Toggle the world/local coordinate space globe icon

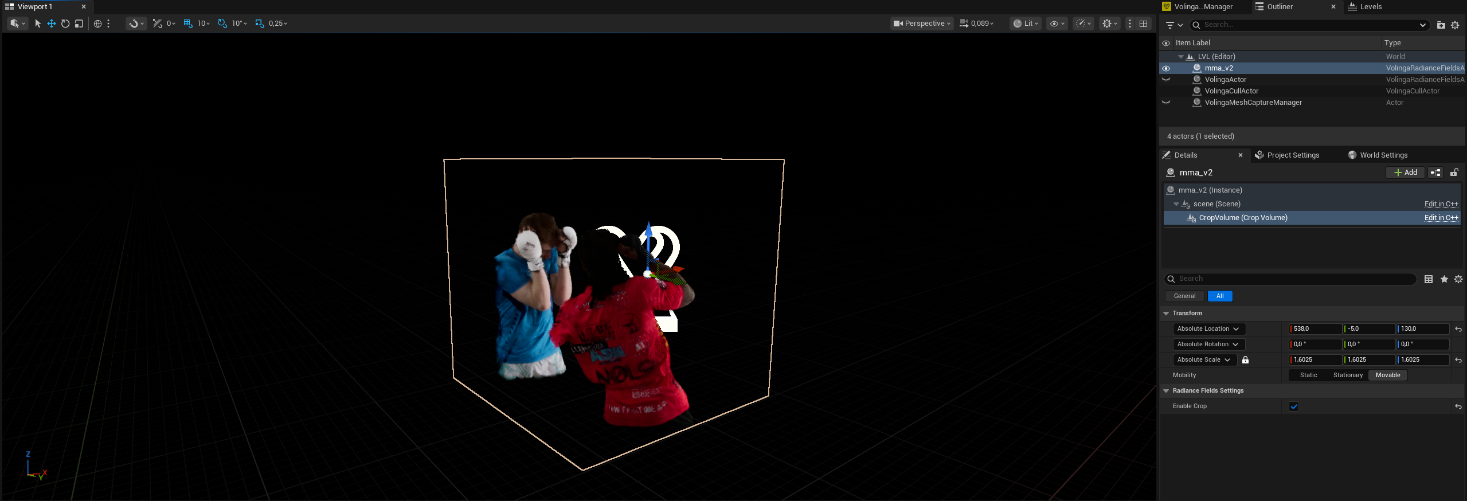(97, 24)
